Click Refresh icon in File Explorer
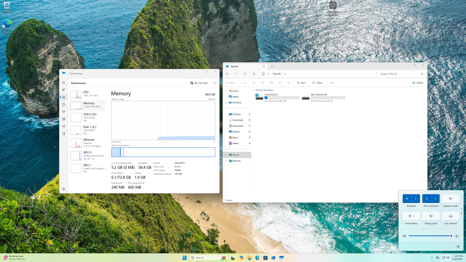The width and height of the screenshot is (466, 262). click(254, 74)
